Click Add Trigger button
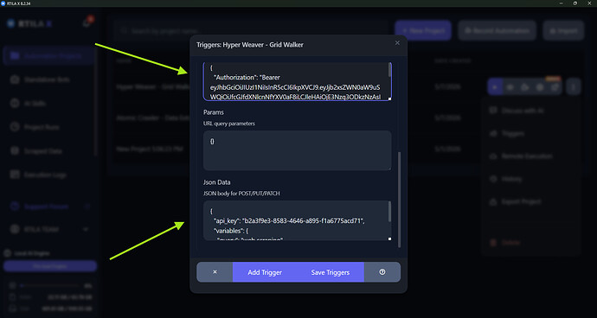 click(265, 272)
